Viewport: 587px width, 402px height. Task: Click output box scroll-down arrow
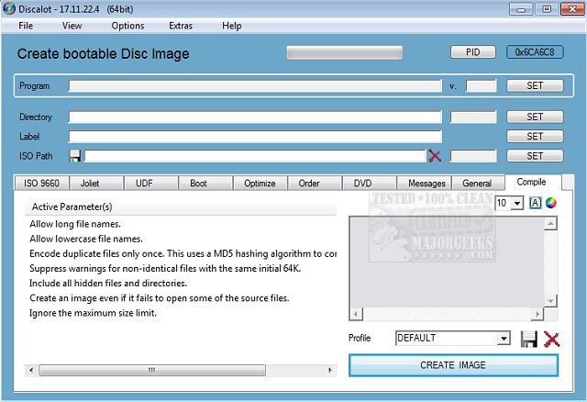point(550,300)
